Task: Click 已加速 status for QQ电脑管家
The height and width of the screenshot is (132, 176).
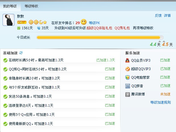Action: pos(165,77)
